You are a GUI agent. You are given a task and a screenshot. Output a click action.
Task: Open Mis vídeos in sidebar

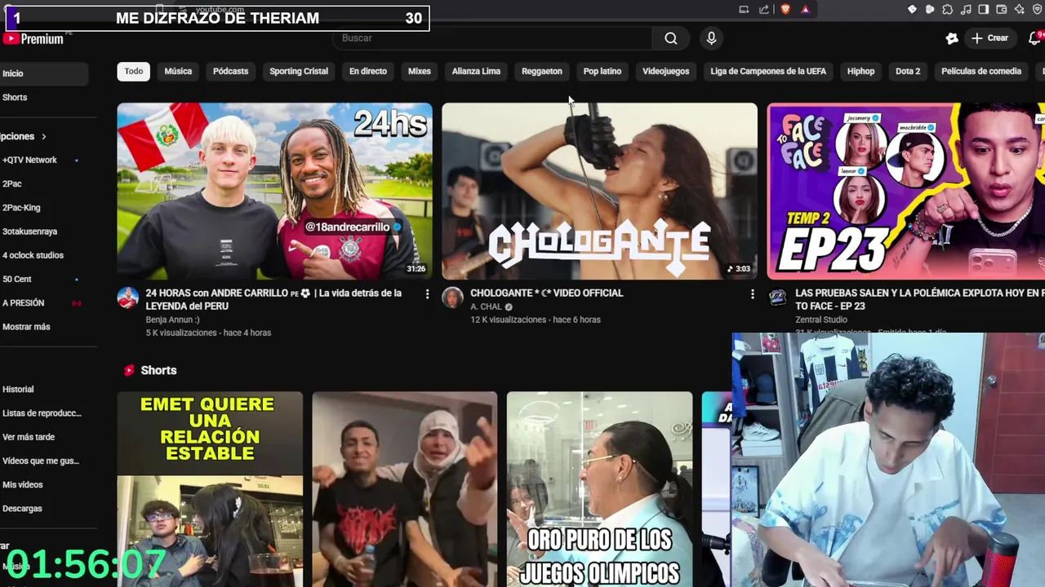(22, 484)
